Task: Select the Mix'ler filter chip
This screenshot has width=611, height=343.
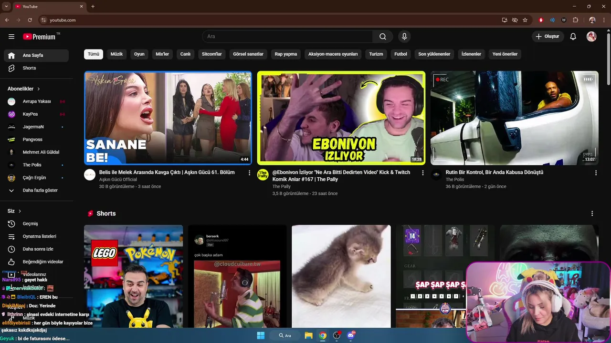Action: (x=162, y=54)
